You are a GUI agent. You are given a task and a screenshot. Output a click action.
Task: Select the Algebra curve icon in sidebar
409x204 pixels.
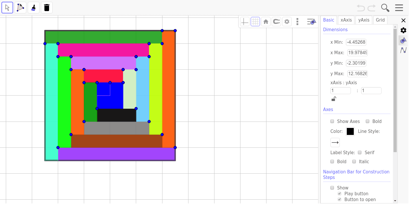[403, 50]
